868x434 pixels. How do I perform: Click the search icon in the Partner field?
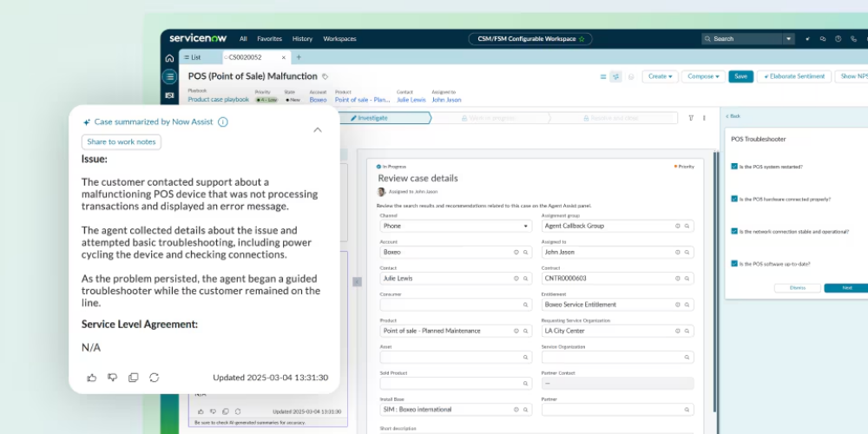687,410
